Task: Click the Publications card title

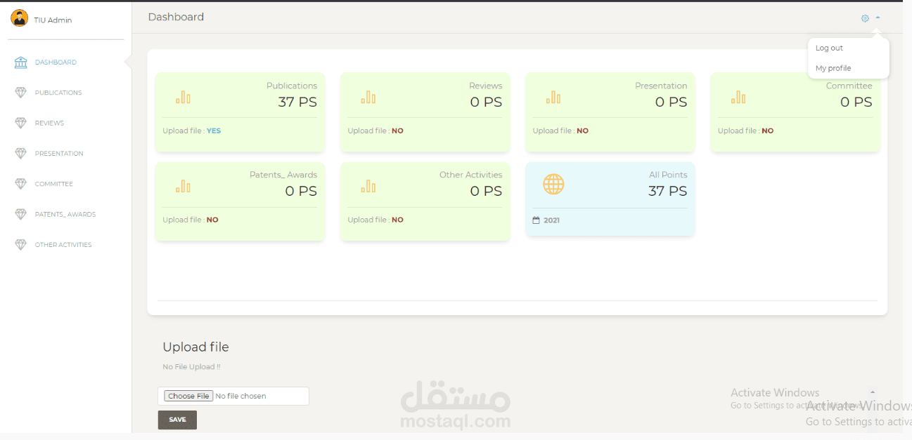Action: [x=292, y=86]
